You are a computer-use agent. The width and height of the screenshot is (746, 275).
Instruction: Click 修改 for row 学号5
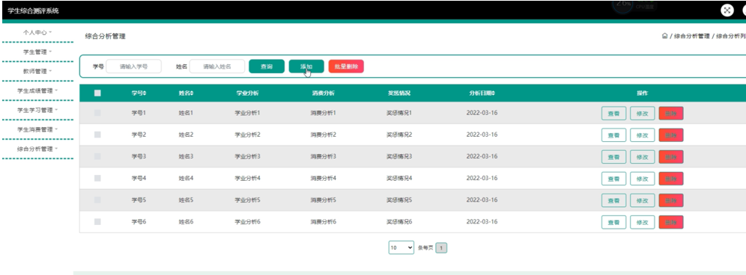pos(643,200)
